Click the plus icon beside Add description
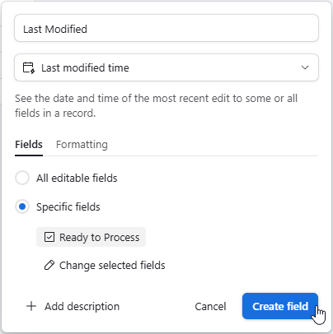333x334 pixels. 31,306
